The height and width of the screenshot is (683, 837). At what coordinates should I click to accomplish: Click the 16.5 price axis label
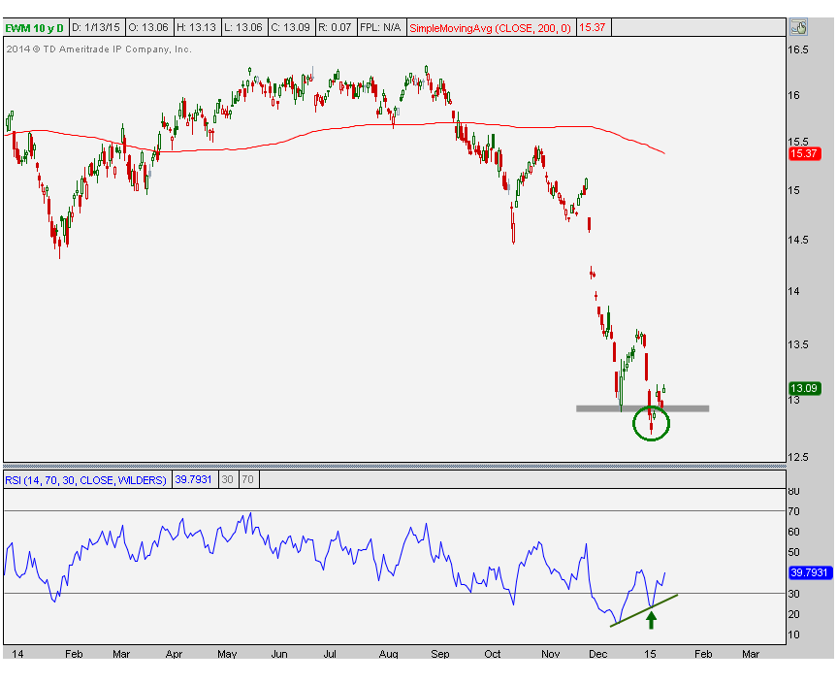[x=797, y=49]
